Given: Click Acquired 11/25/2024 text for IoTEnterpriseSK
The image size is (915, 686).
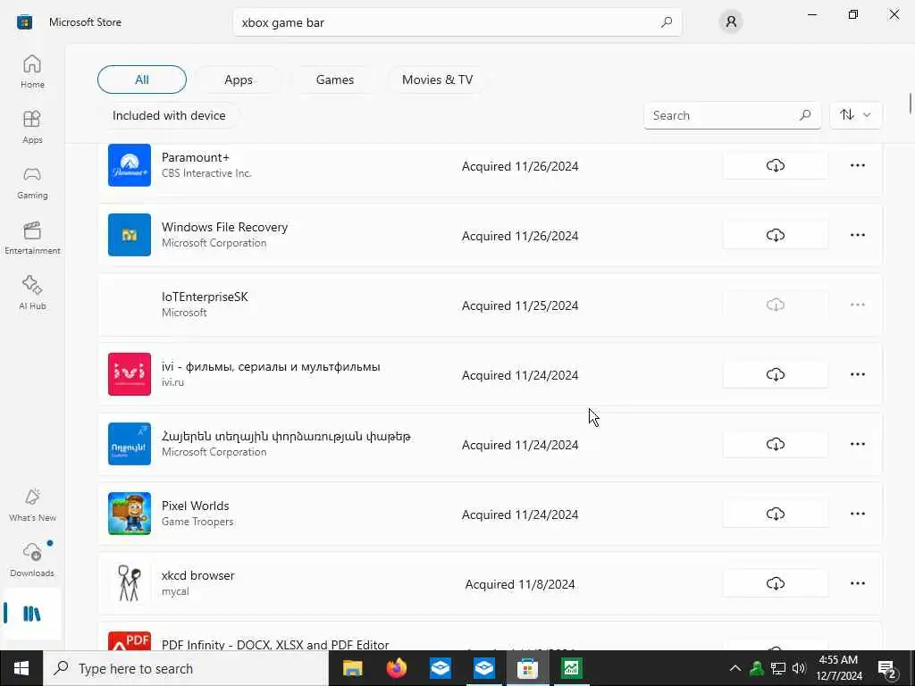Looking at the screenshot, I should pos(520,305).
